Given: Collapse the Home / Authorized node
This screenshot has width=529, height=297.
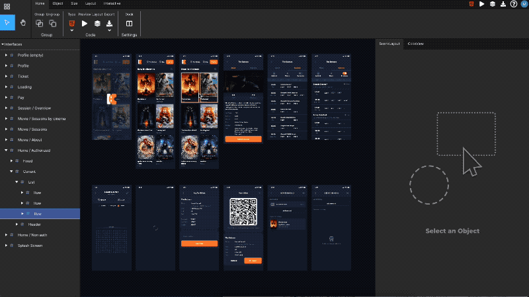Looking at the screenshot, I should [x=6, y=150].
